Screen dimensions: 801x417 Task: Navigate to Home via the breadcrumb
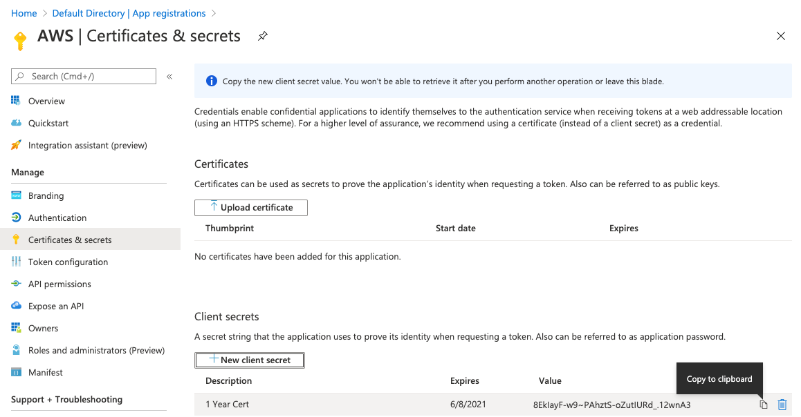pos(24,12)
